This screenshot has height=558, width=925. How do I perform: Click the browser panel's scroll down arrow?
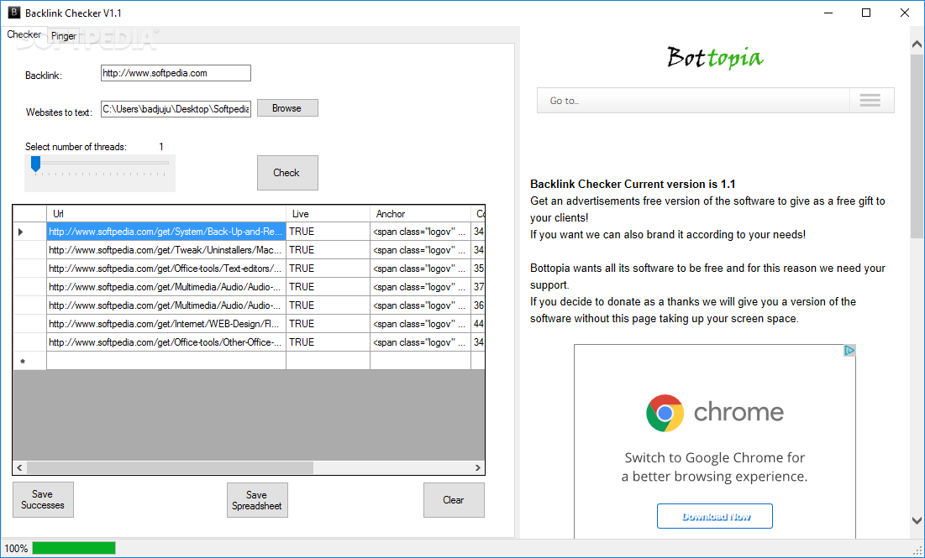(917, 520)
